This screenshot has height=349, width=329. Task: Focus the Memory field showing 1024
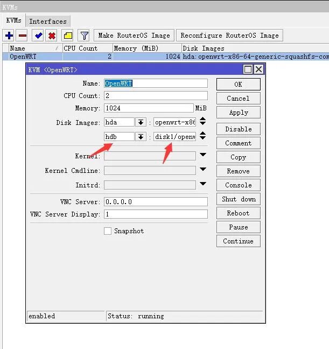click(x=149, y=108)
